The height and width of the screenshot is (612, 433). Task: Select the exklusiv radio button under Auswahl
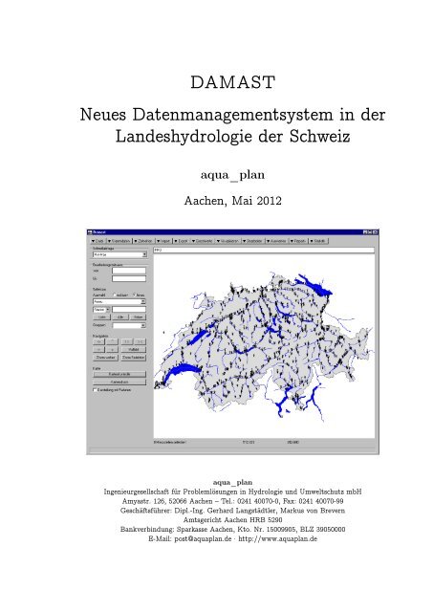[x=115, y=295]
